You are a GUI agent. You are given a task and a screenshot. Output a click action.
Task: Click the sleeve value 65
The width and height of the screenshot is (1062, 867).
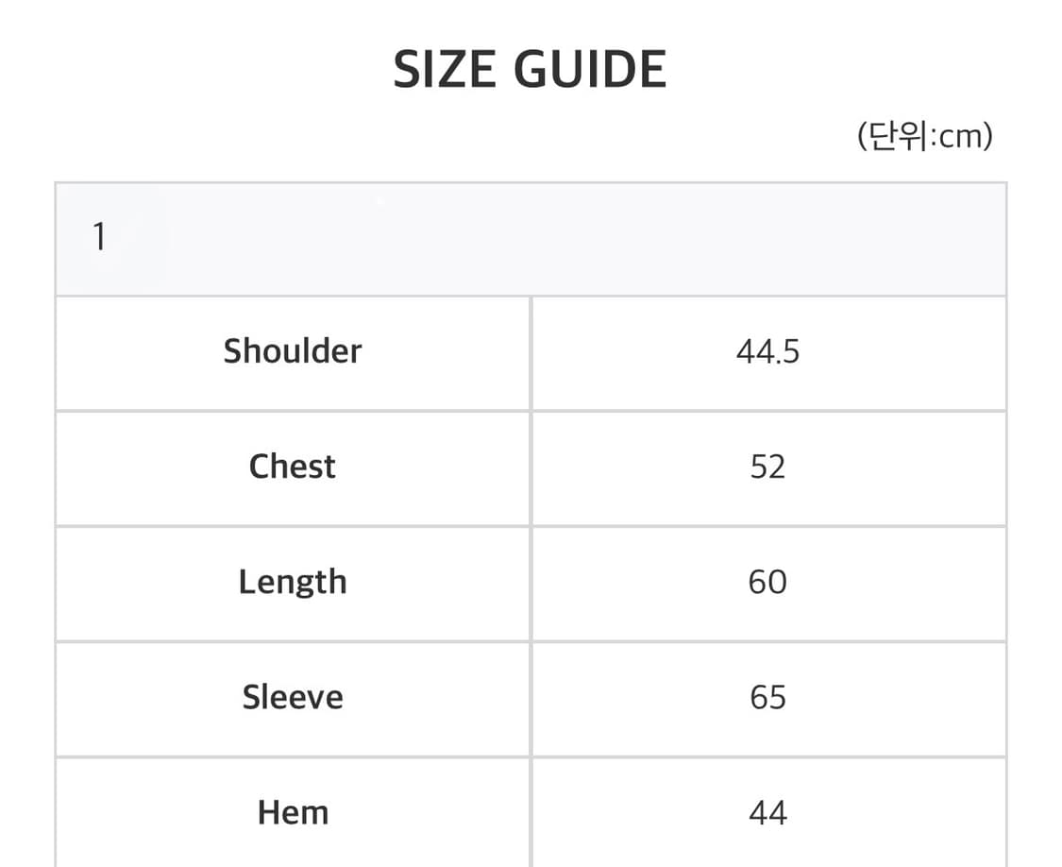click(767, 697)
